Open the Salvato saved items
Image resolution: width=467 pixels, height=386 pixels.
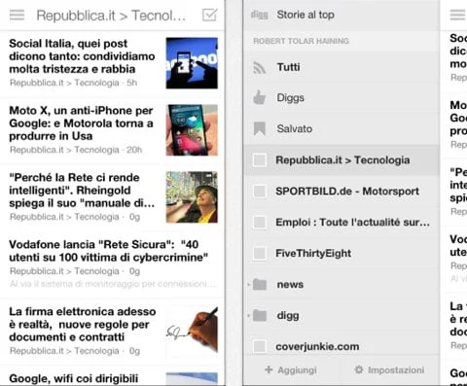(x=295, y=128)
